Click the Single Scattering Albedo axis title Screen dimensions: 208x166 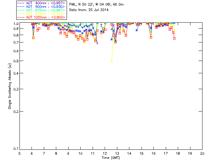coord(10,86)
